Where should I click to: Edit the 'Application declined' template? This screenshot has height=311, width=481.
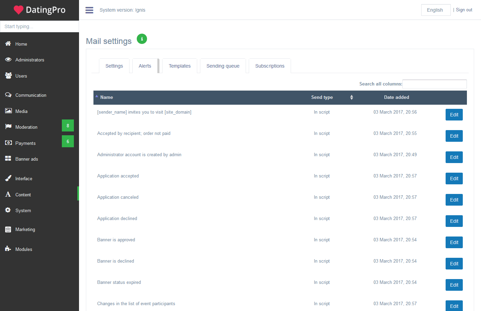click(454, 221)
